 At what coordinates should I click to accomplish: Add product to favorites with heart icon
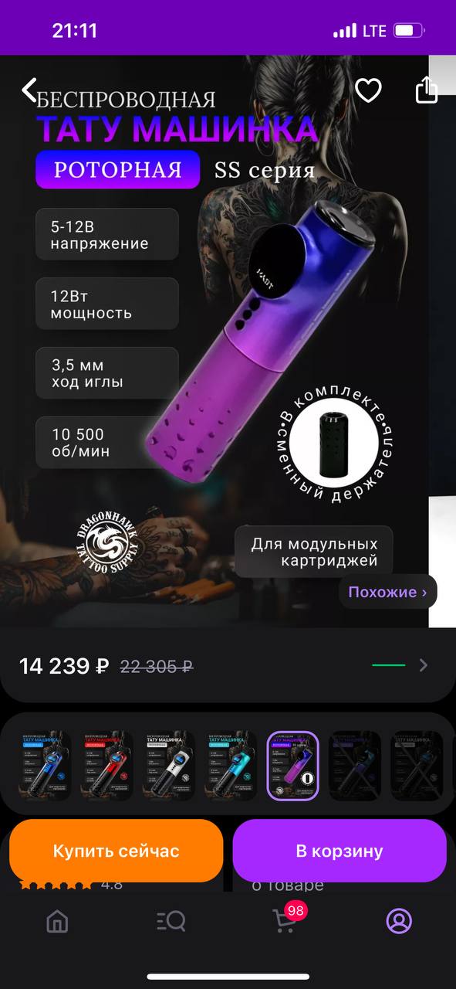(x=368, y=90)
